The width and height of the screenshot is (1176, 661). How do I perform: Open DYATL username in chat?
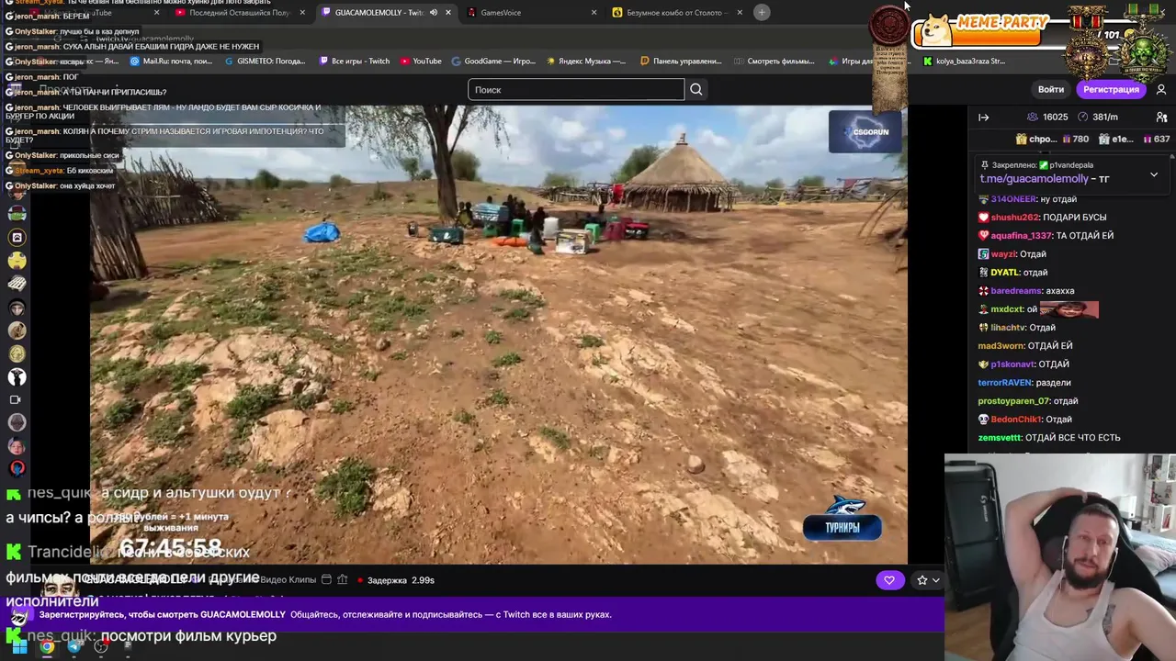1004,273
